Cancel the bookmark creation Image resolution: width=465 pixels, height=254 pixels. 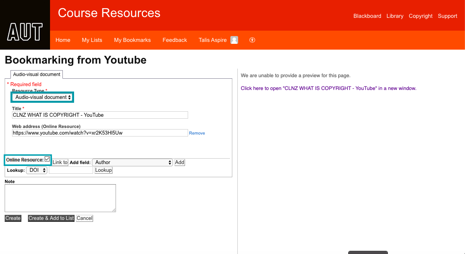click(x=84, y=218)
